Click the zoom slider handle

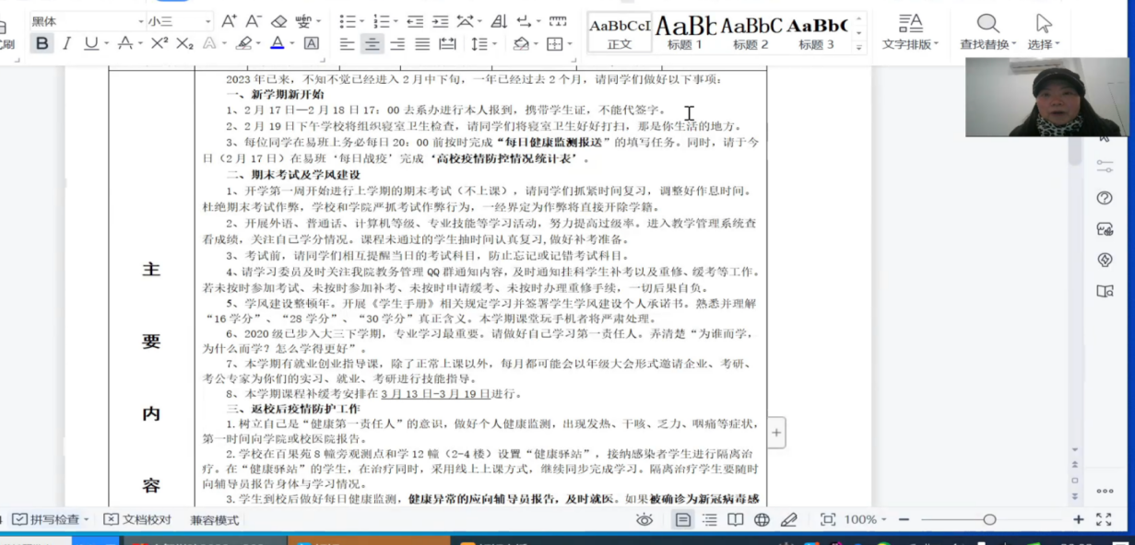989,519
